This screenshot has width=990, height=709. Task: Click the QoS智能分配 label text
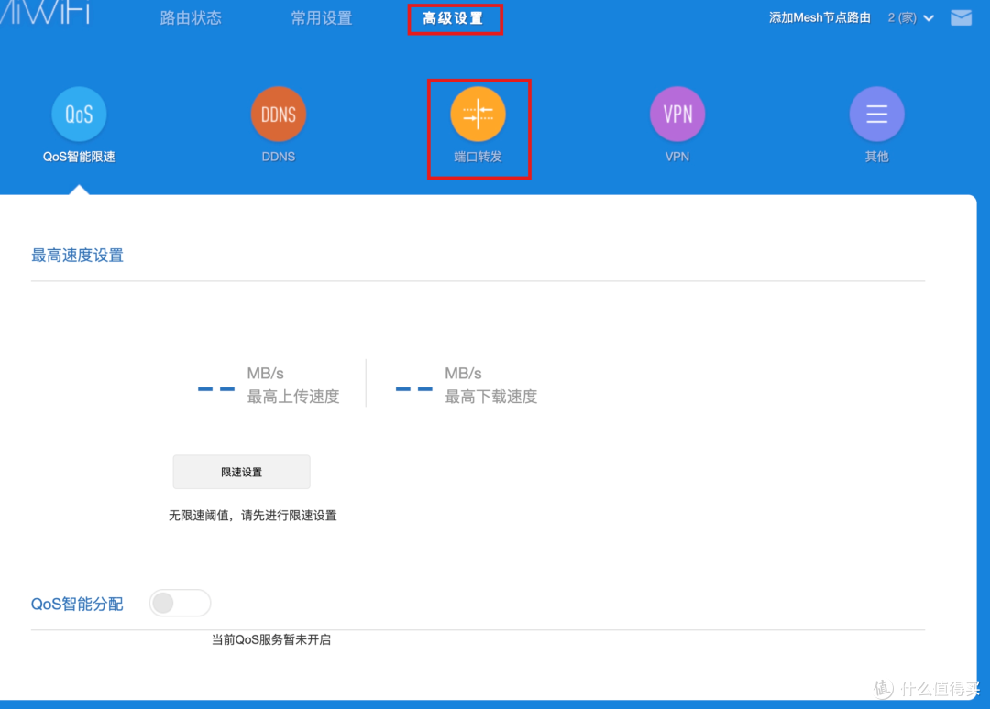point(77,603)
